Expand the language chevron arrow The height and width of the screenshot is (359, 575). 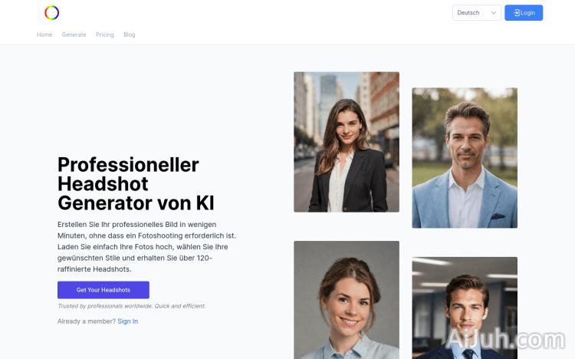click(494, 13)
